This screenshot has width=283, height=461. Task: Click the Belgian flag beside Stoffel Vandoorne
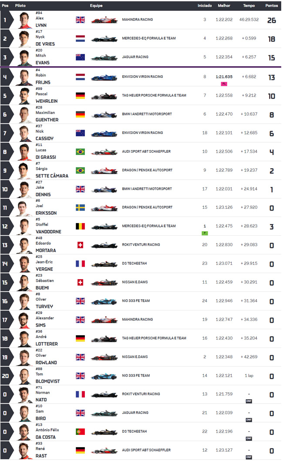pos(80,226)
